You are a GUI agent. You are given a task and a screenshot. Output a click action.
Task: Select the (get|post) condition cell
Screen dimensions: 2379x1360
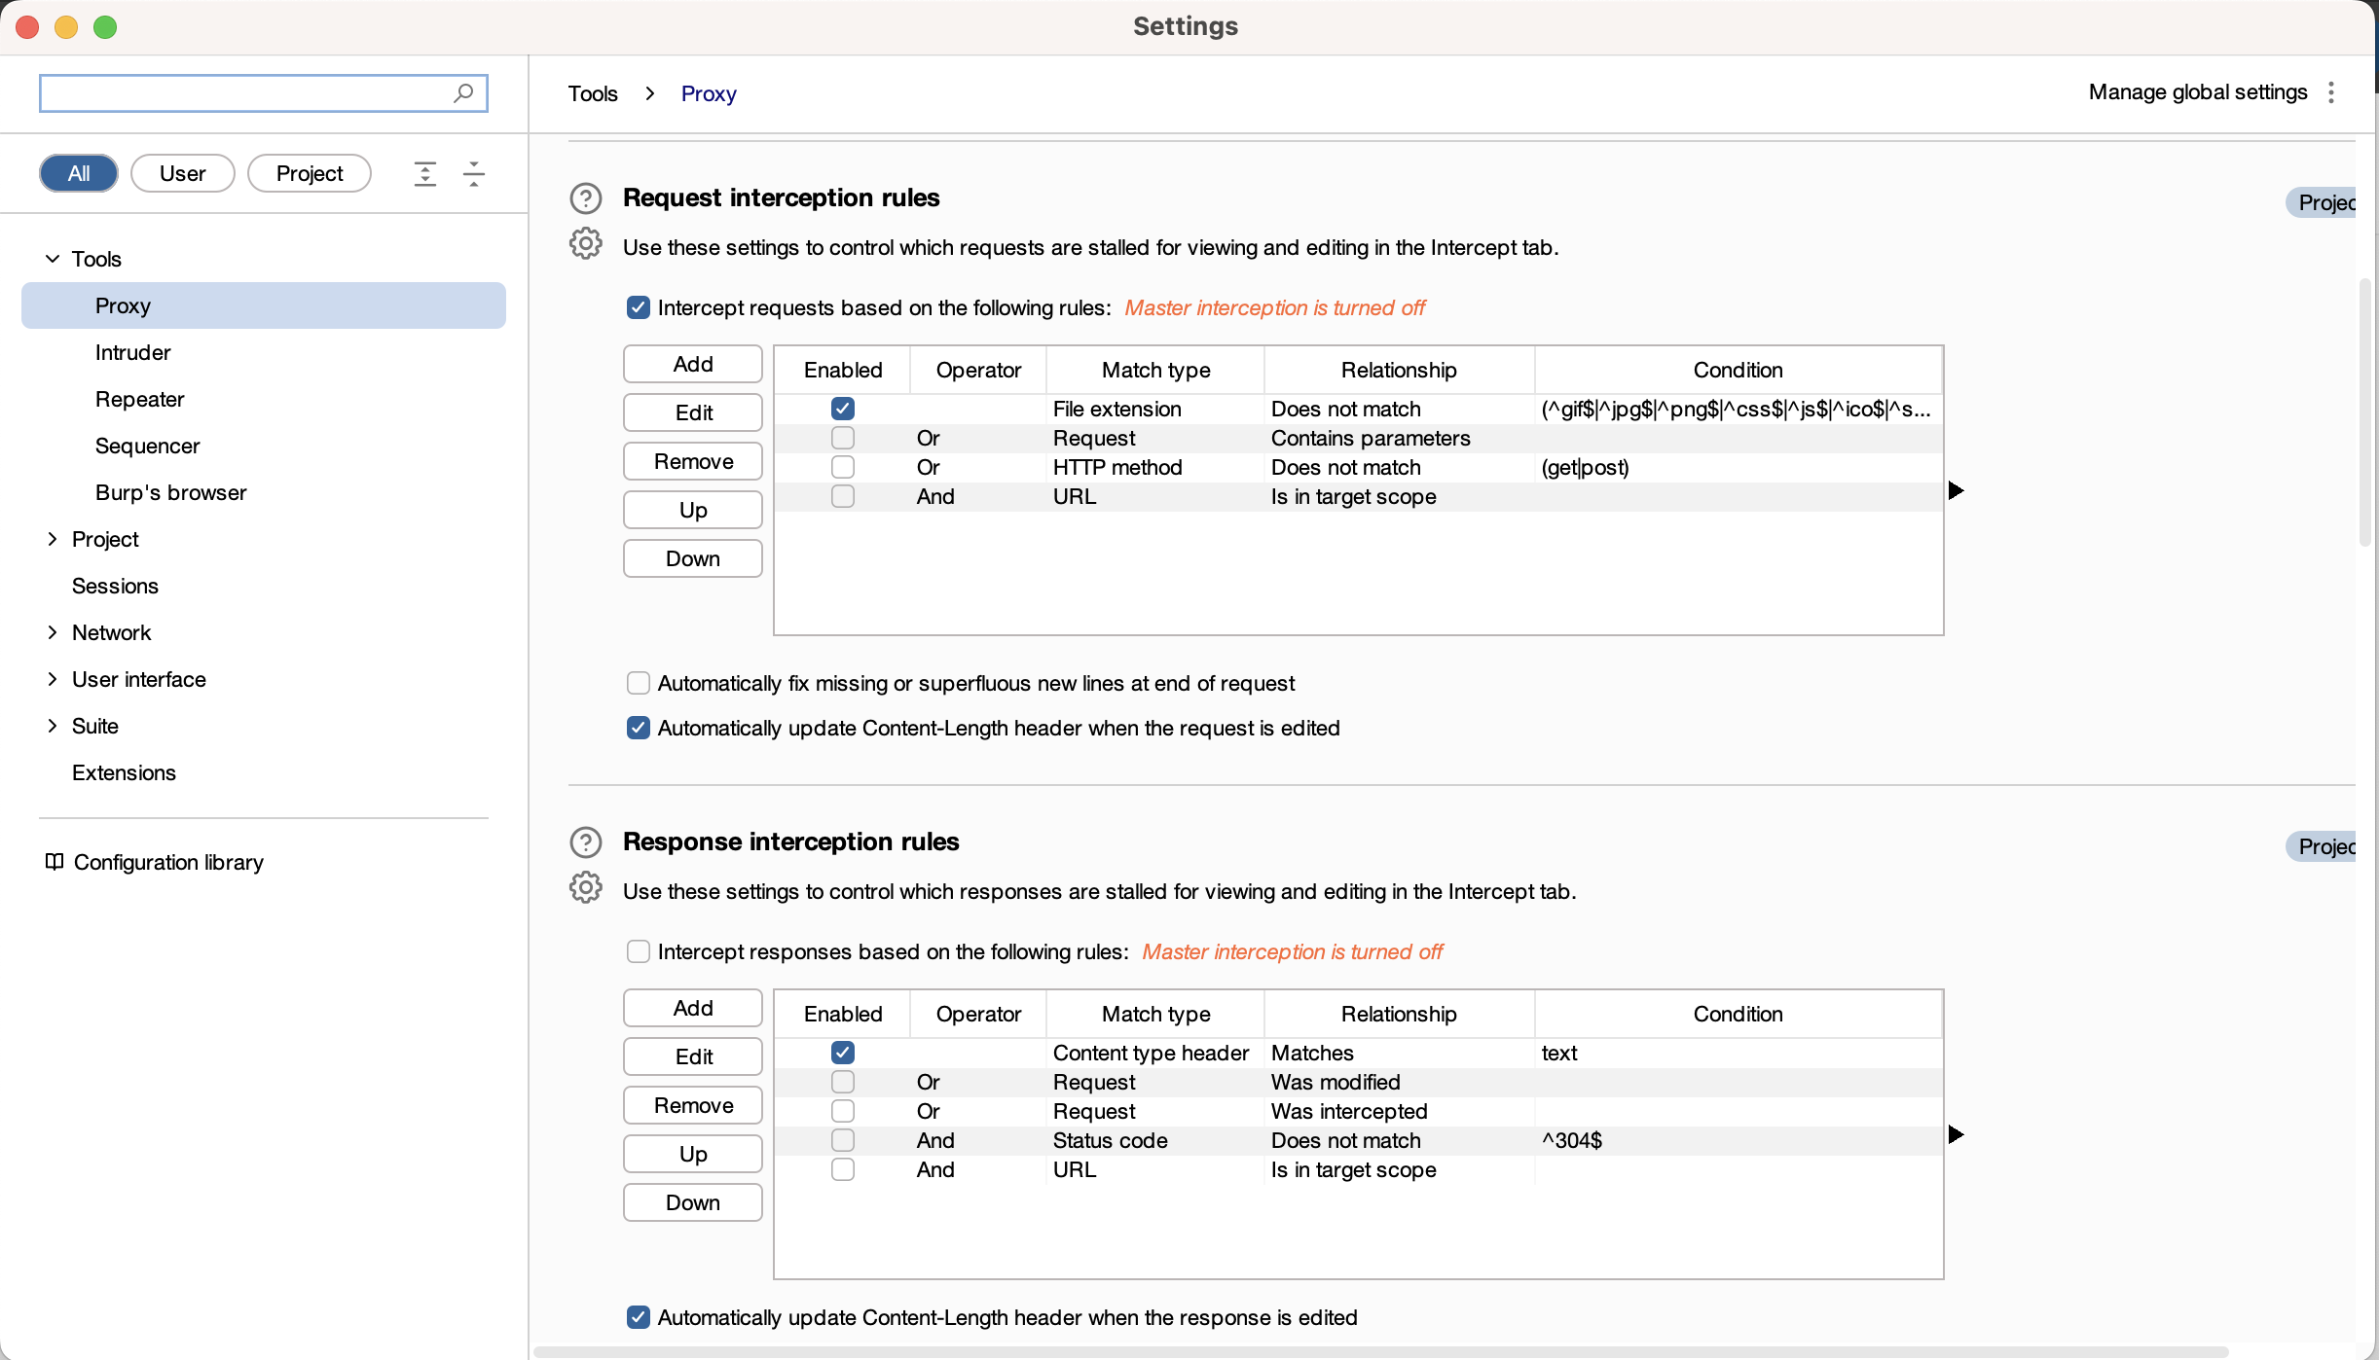(x=1738, y=467)
